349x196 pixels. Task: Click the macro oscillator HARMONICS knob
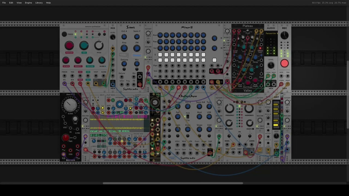tap(249, 108)
